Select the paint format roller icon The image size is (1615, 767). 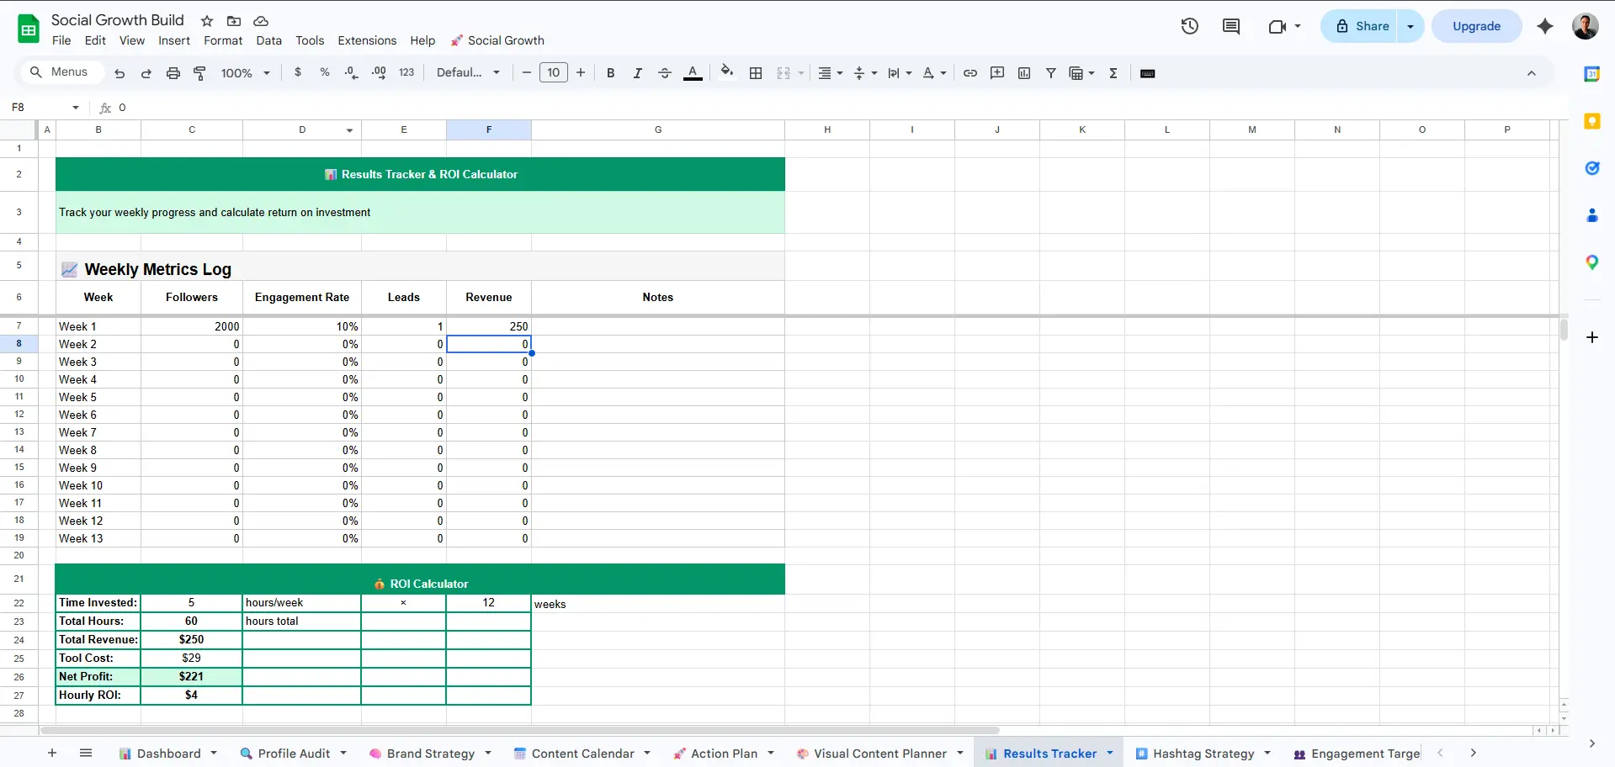[199, 73]
